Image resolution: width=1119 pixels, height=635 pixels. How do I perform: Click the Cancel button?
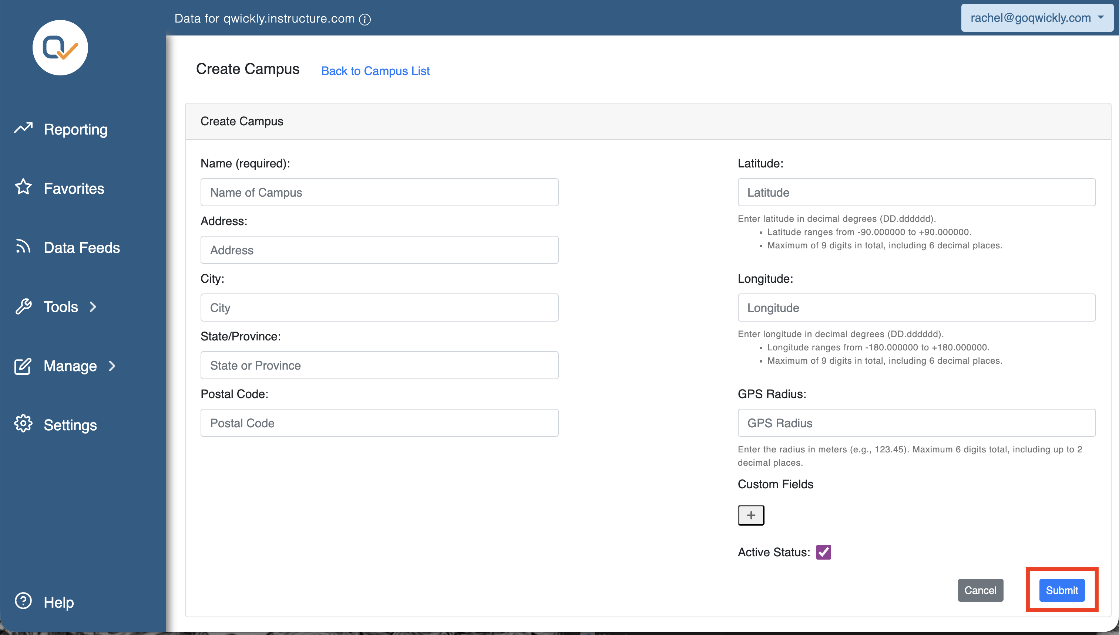coord(981,590)
